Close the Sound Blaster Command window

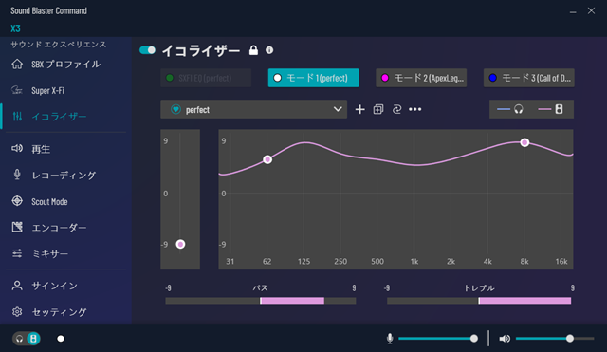click(x=591, y=10)
